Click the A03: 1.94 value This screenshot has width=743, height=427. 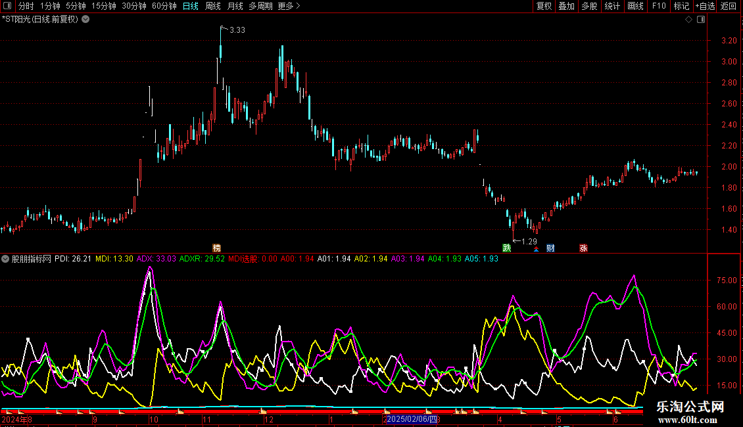tap(408, 259)
